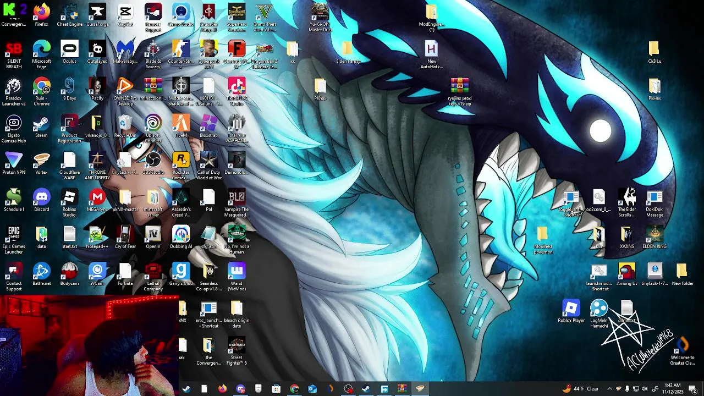The height and width of the screenshot is (396, 704).
Task: Show hidden system tray icons
Action: click(x=609, y=389)
